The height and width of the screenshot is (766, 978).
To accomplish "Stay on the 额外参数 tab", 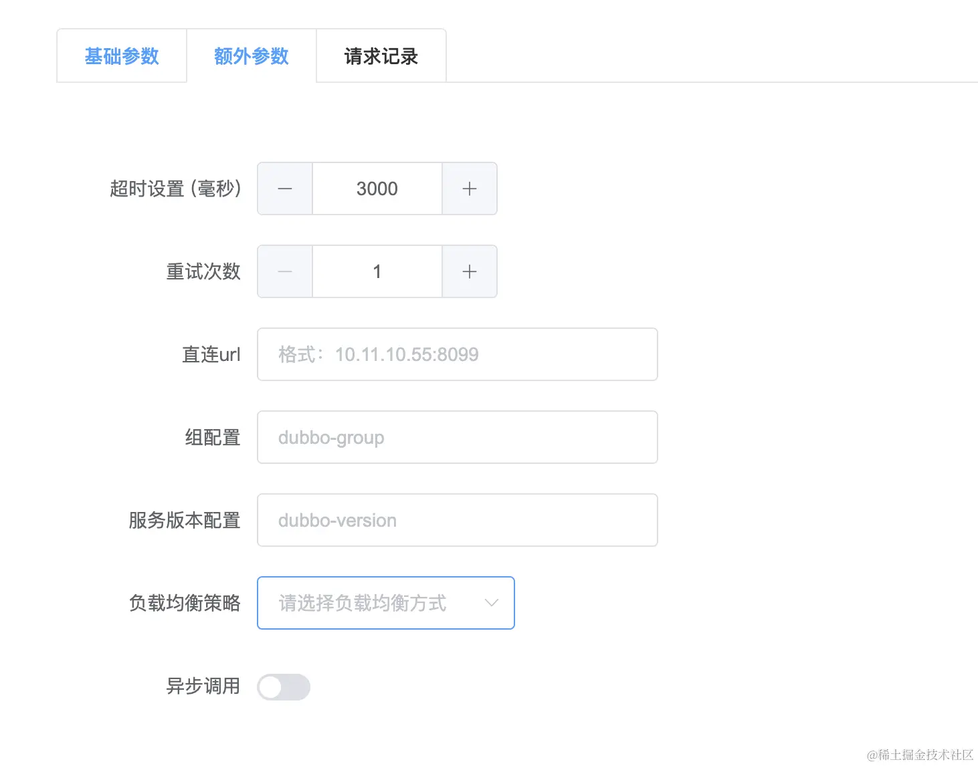I will pyautogui.click(x=251, y=56).
